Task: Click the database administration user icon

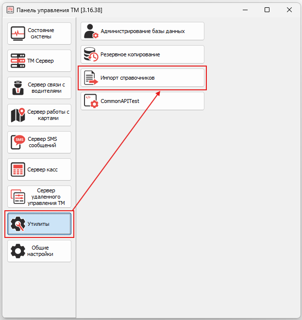Action: coord(91,31)
